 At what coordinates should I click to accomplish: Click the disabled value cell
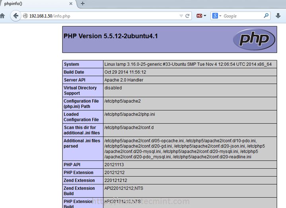pos(190,91)
